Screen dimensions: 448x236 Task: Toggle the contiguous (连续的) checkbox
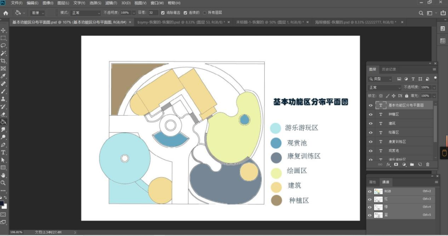tap(185, 13)
